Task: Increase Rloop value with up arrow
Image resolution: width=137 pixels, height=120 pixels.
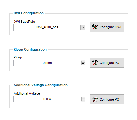Action: [83, 62]
